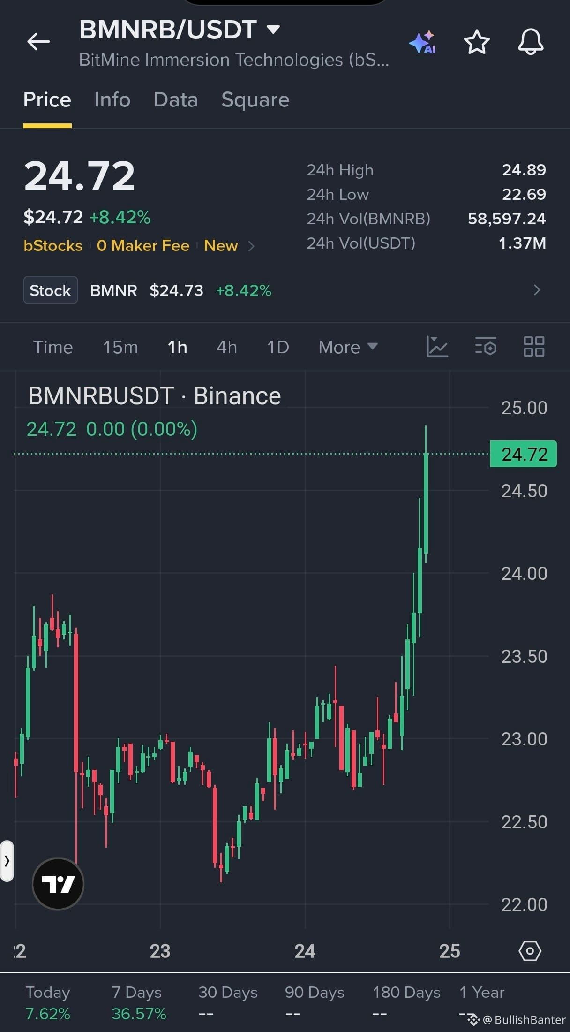Add pair to favorites with star icon
The height and width of the screenshot is (1032, 570).
(477, 42)
